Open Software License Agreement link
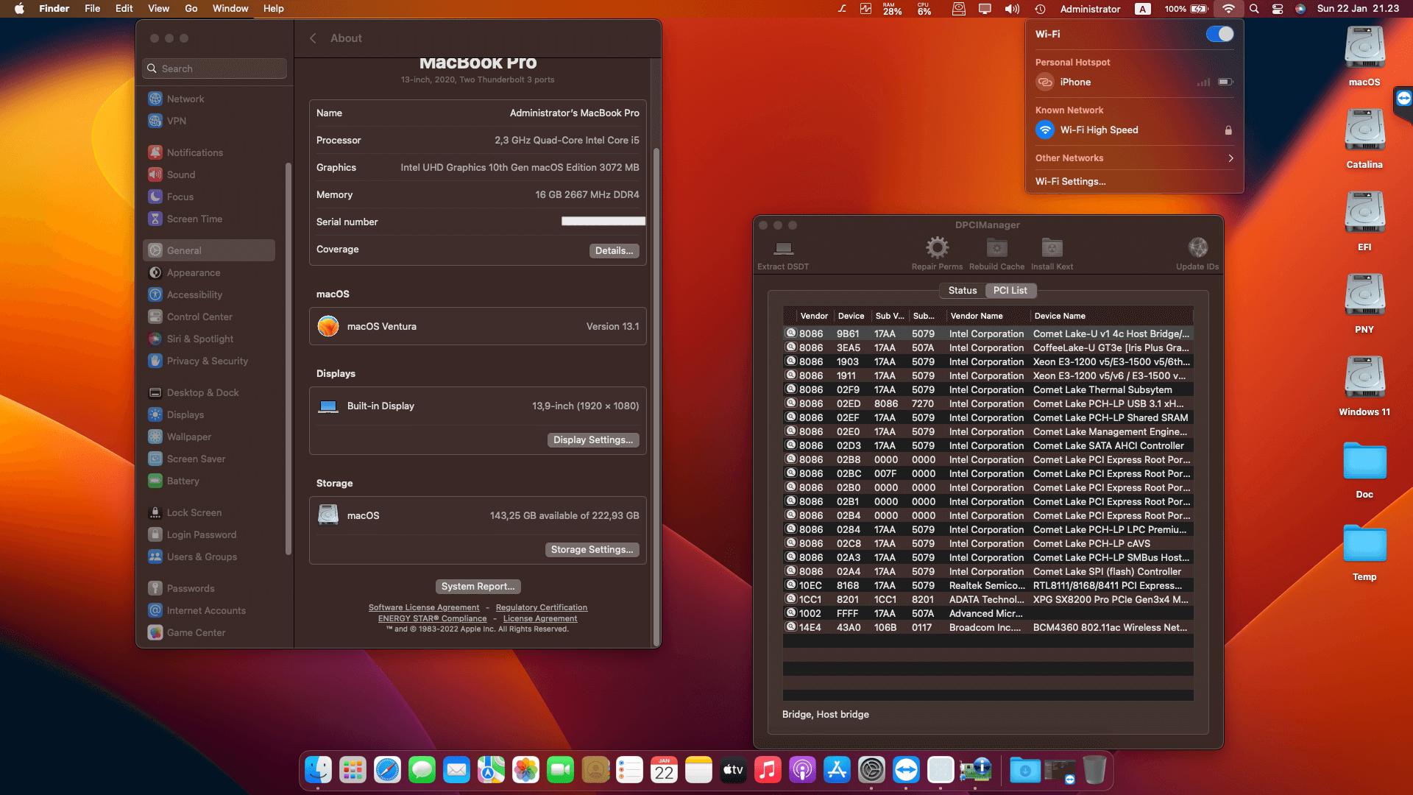Image resolution: width=1413 pixels, height=795 pixels. pyautogui.click(x=424, y=608)
